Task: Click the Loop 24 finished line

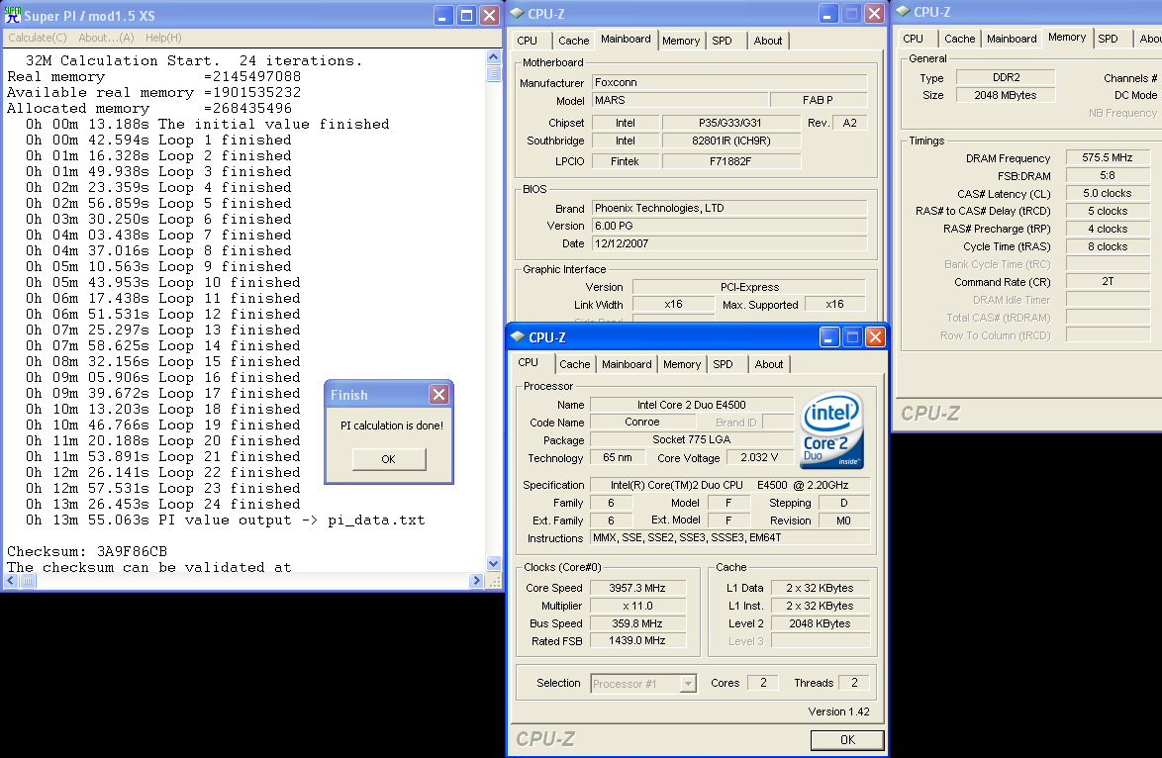Action: point(163,504)
